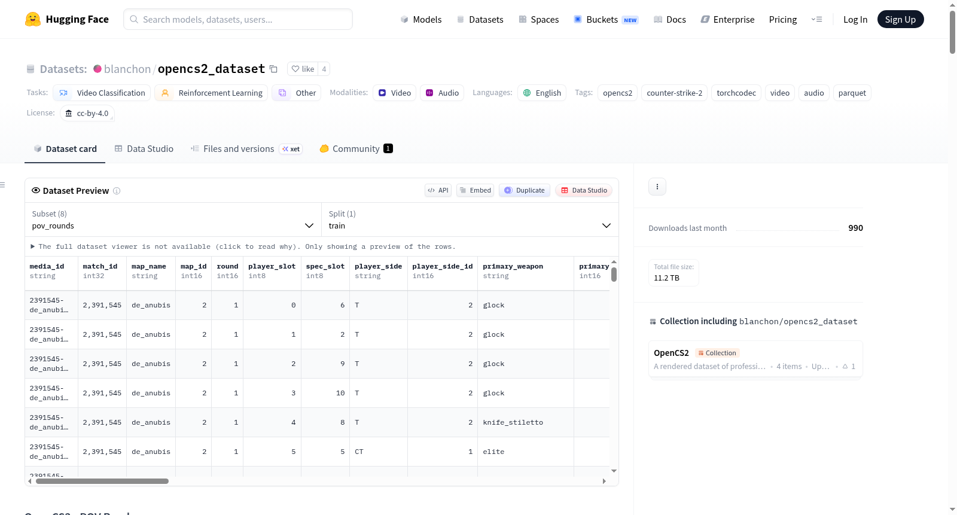Click the heart like icon
Viewport: 957px width, 515px height.
tap(295, 69)
